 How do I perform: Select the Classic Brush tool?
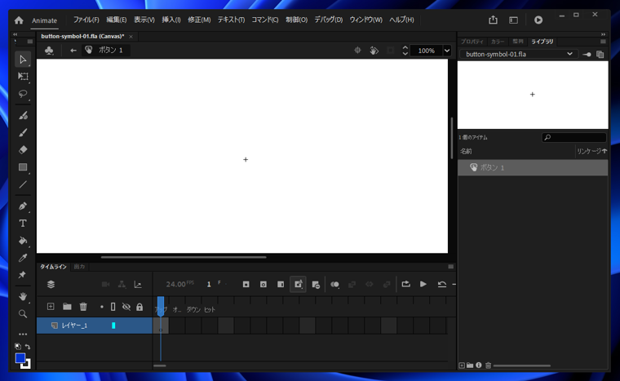click(23, 132)
